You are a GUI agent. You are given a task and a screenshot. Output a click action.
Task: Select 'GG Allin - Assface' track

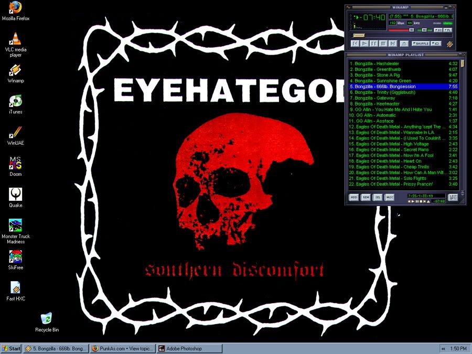tap(403, 121)
